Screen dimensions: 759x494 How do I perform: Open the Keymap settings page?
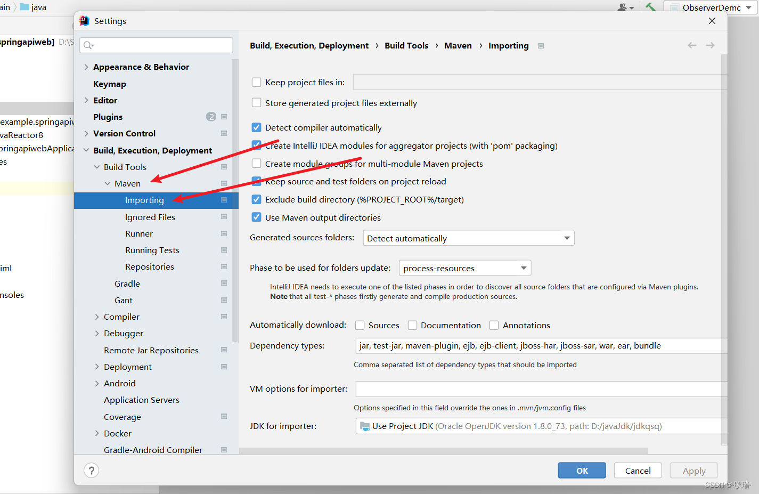point(110,84)
